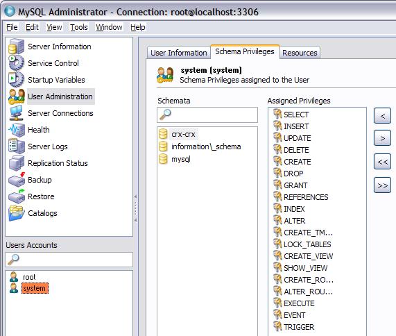The height and width of the screenshot is (336, 396).
Task: Select CREATE_RO... privilege entry
Action: [309, 280]
